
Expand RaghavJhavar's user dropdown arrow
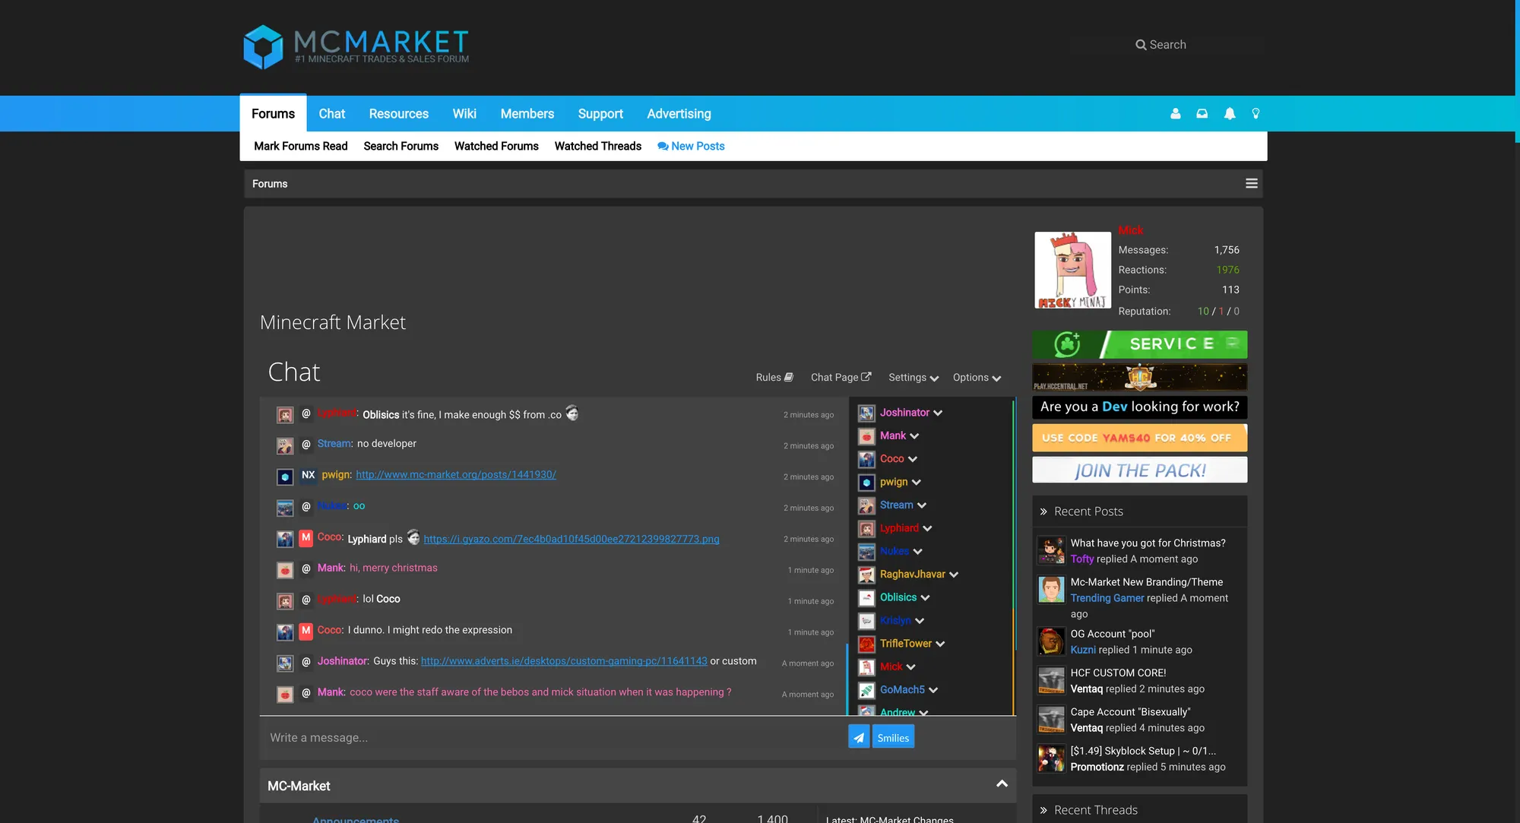click(x=954, y=575)
